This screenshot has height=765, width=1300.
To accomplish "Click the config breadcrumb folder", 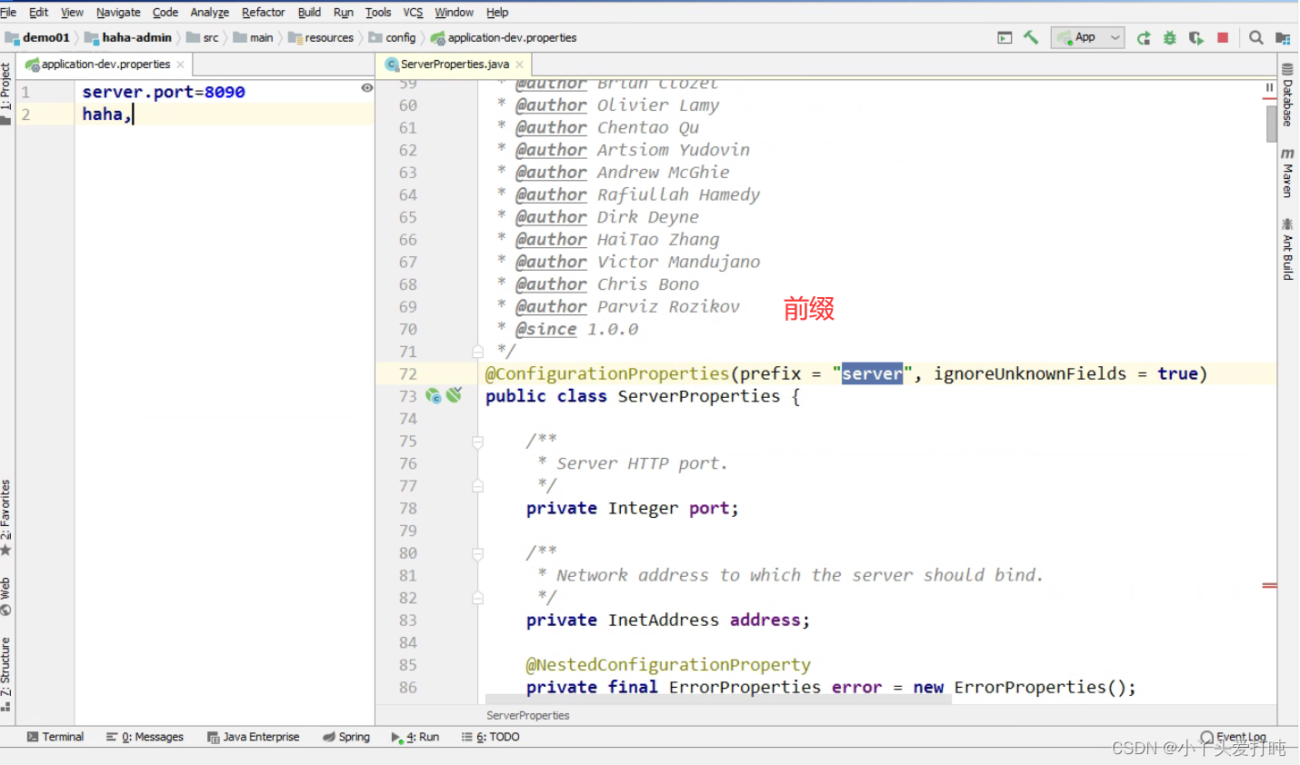I will tap(393, 37).
